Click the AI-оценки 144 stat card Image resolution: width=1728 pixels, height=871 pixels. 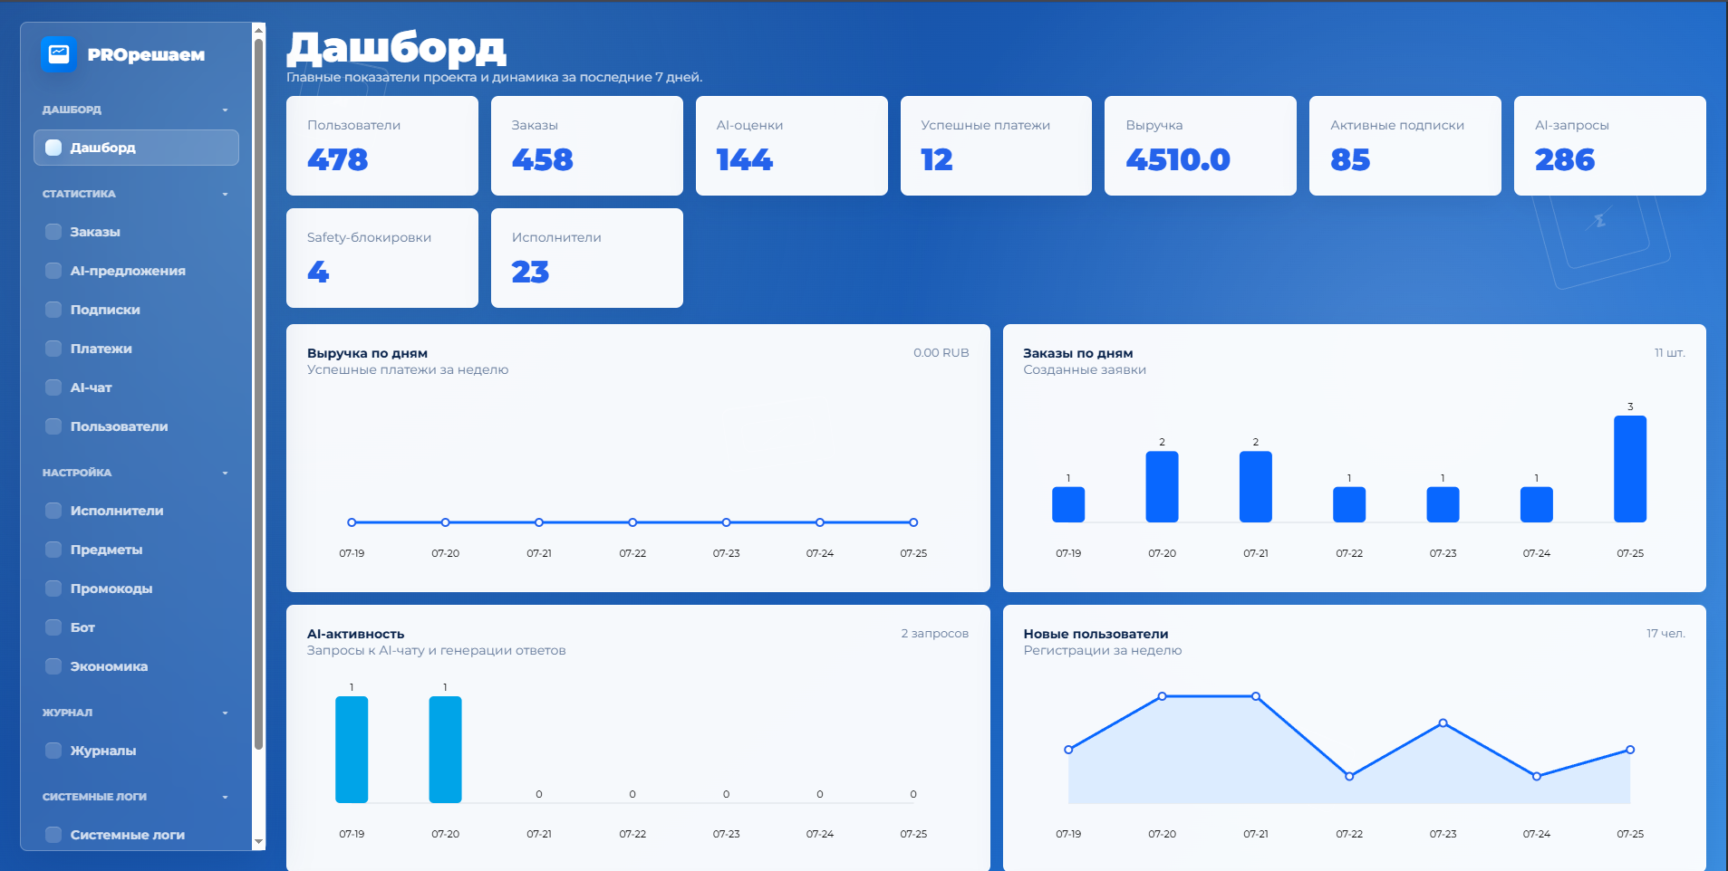pyautogui.click(x=792, y=146)
